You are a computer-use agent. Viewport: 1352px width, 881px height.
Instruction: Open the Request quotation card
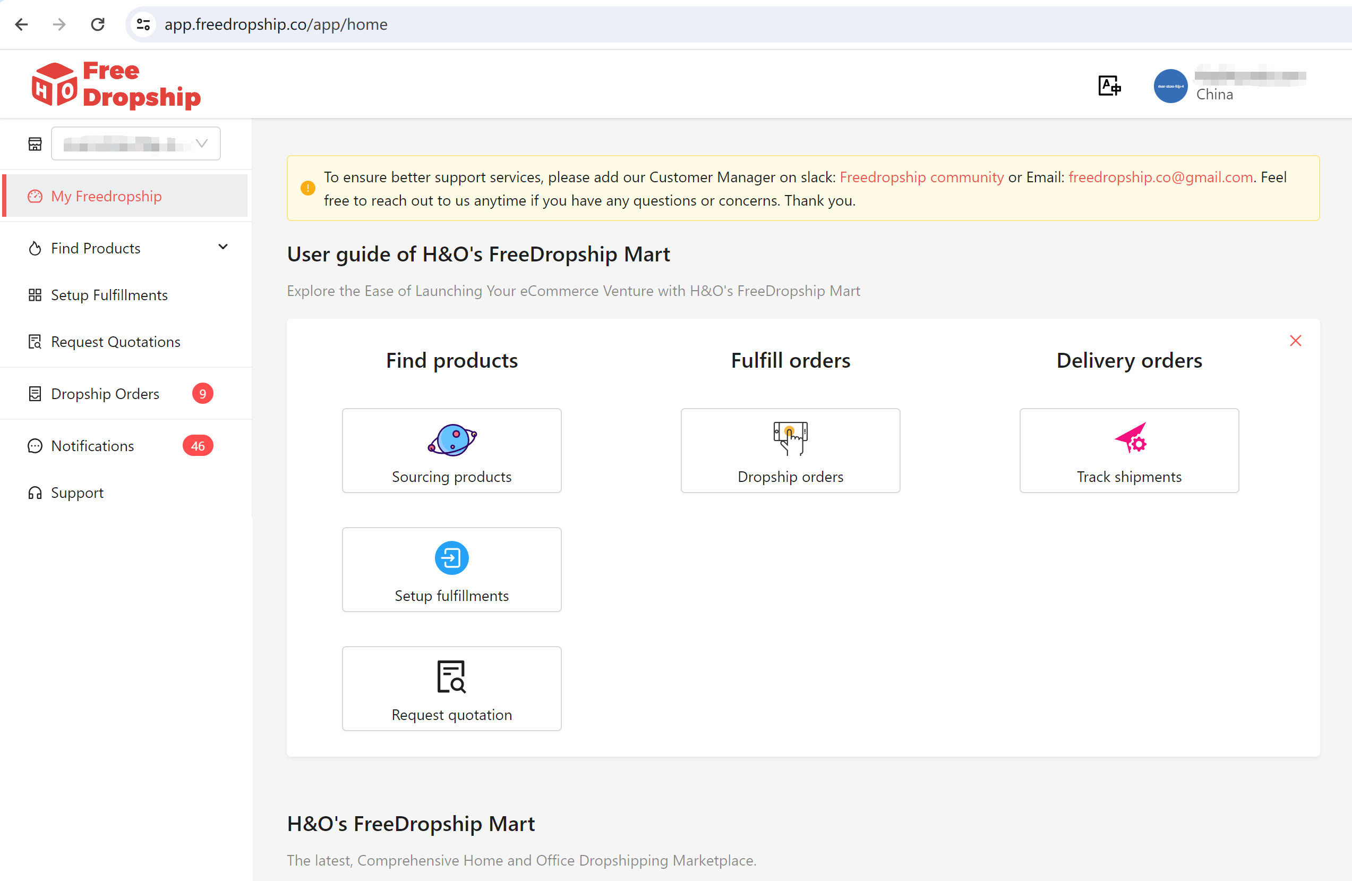point(451,689)
